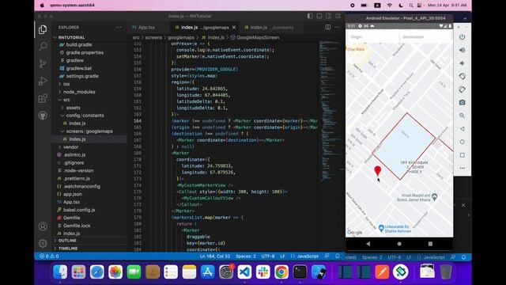Open the Source Control view
This screenshot has width=506, height=285.
click(43, 63)
